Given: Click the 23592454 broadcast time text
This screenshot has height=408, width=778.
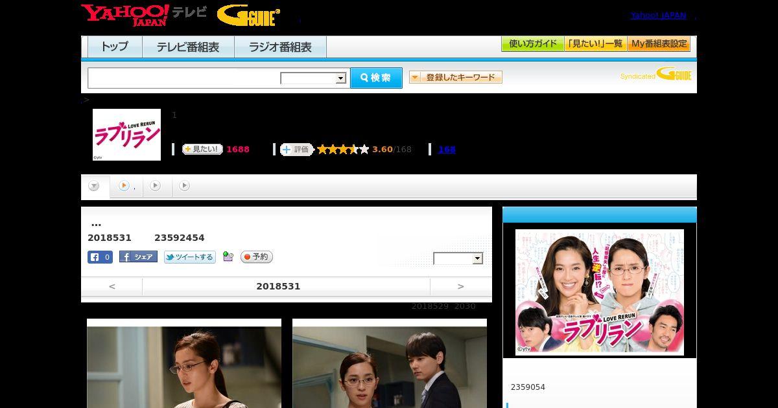Looking at the screenshot, I should tap(180, 238).
